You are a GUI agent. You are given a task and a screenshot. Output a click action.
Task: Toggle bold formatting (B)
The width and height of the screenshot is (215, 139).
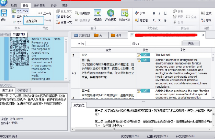point(154,13)
